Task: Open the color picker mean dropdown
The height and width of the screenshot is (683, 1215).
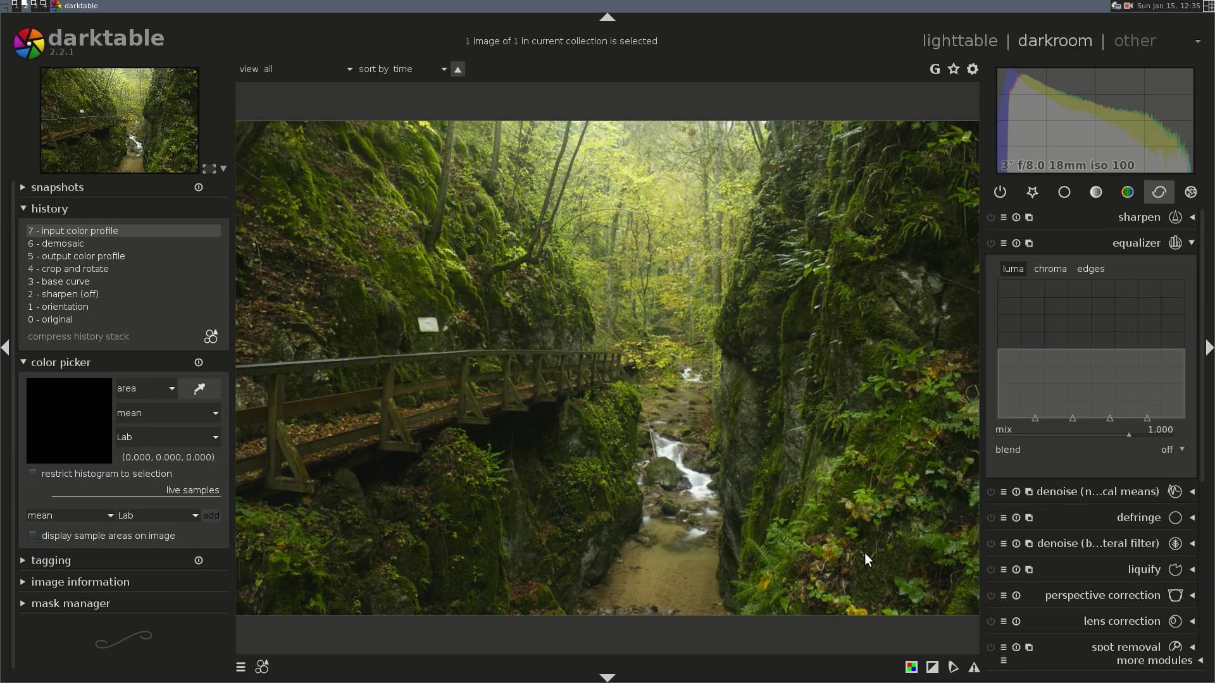Action: [x=168, y=413]
